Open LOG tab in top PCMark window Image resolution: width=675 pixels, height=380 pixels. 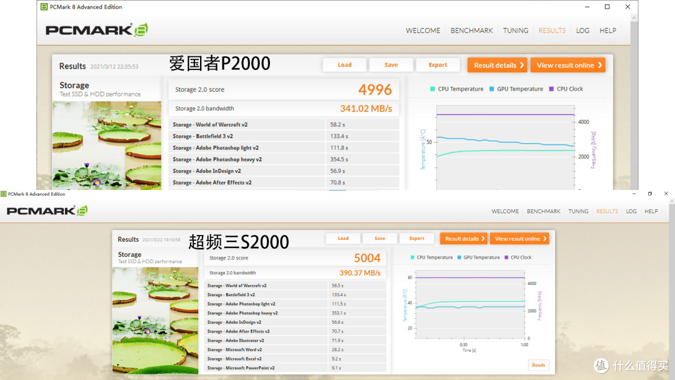click(x=582, y=31)
